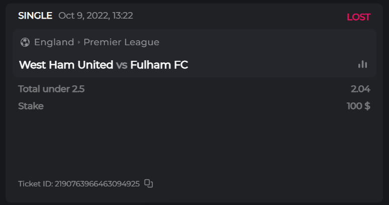The width and height of the screenshot is (389, 205).
Task: Open the Premier League link
Action: 121,42
